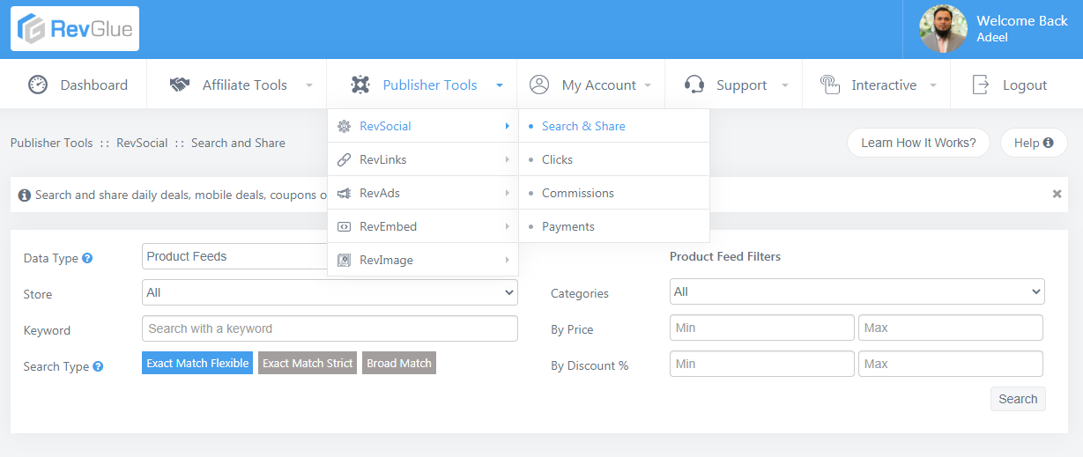
Task: Select Broad Match search type
Action: [x=399, y=363]
